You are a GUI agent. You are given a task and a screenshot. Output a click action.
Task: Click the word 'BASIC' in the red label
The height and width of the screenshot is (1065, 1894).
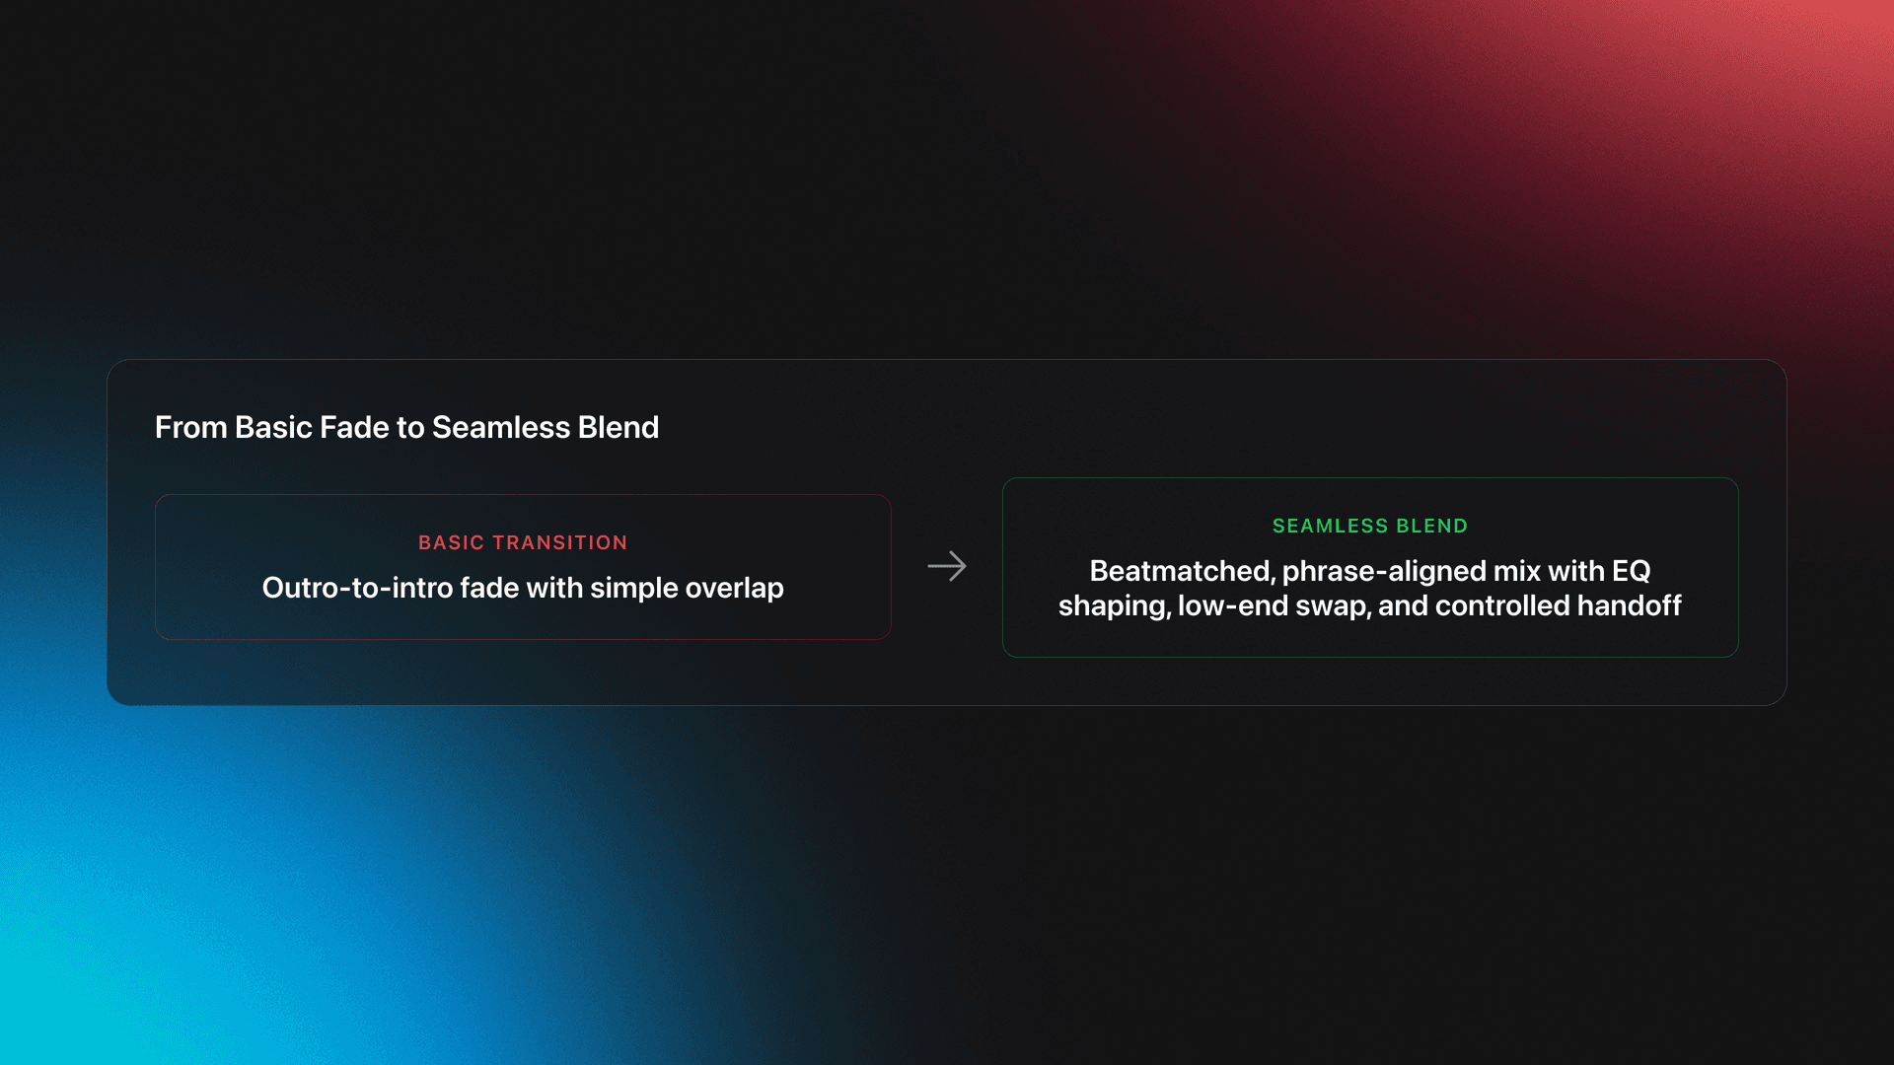click(451, 542)
